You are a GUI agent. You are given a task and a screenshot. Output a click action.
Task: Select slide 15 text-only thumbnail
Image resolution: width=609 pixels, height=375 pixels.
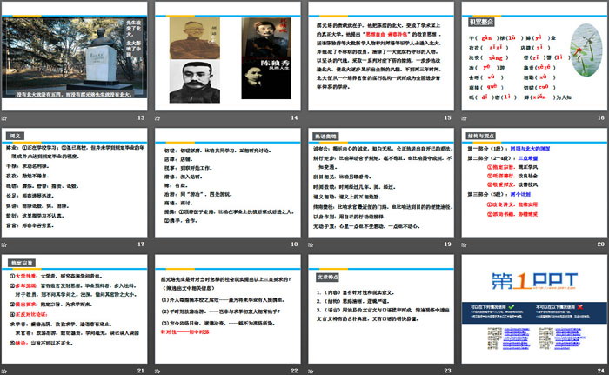(378, 56)
